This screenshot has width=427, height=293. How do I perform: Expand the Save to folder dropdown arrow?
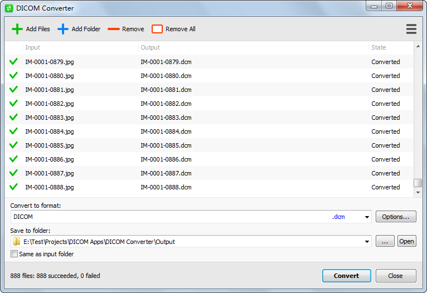[x=367, y=242]
